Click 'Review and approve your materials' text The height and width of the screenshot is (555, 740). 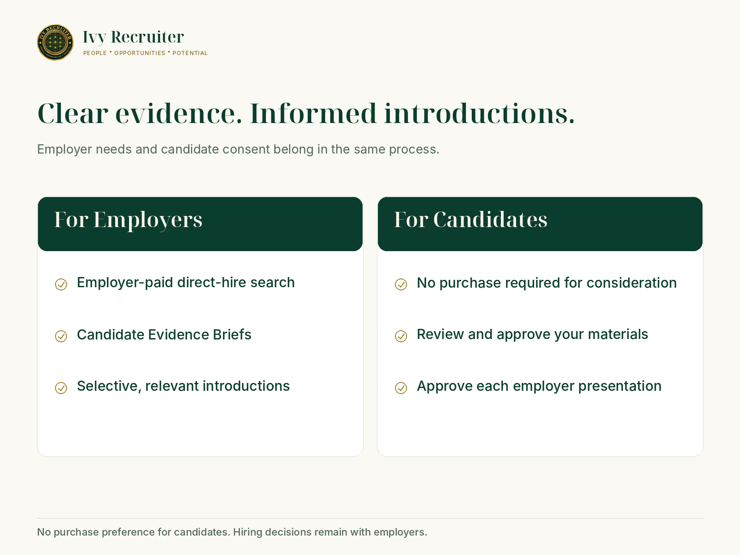(532, 334)
